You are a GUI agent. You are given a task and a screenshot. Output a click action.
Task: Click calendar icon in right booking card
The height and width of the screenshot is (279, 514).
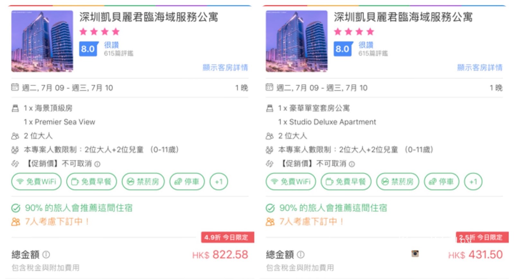[269, 87]
